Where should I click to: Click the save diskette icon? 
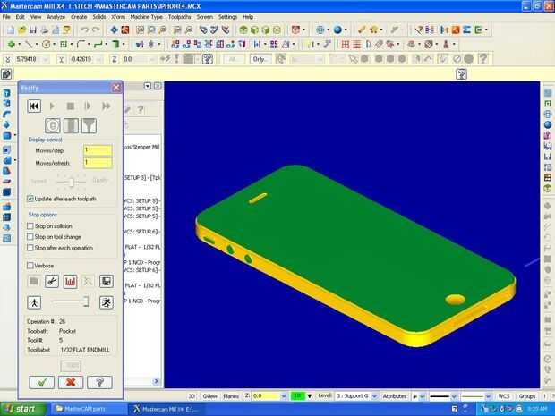click(x=33, y=30)
